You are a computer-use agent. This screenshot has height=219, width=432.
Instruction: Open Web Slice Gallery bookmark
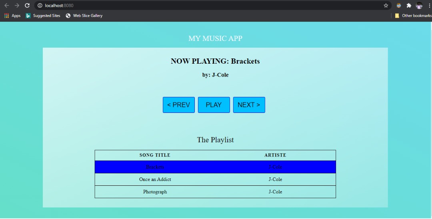(84, 16)
